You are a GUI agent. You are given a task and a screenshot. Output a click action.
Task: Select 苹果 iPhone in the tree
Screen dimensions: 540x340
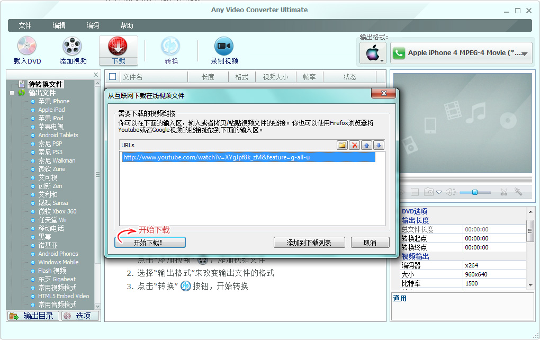(x=53, y=101)
